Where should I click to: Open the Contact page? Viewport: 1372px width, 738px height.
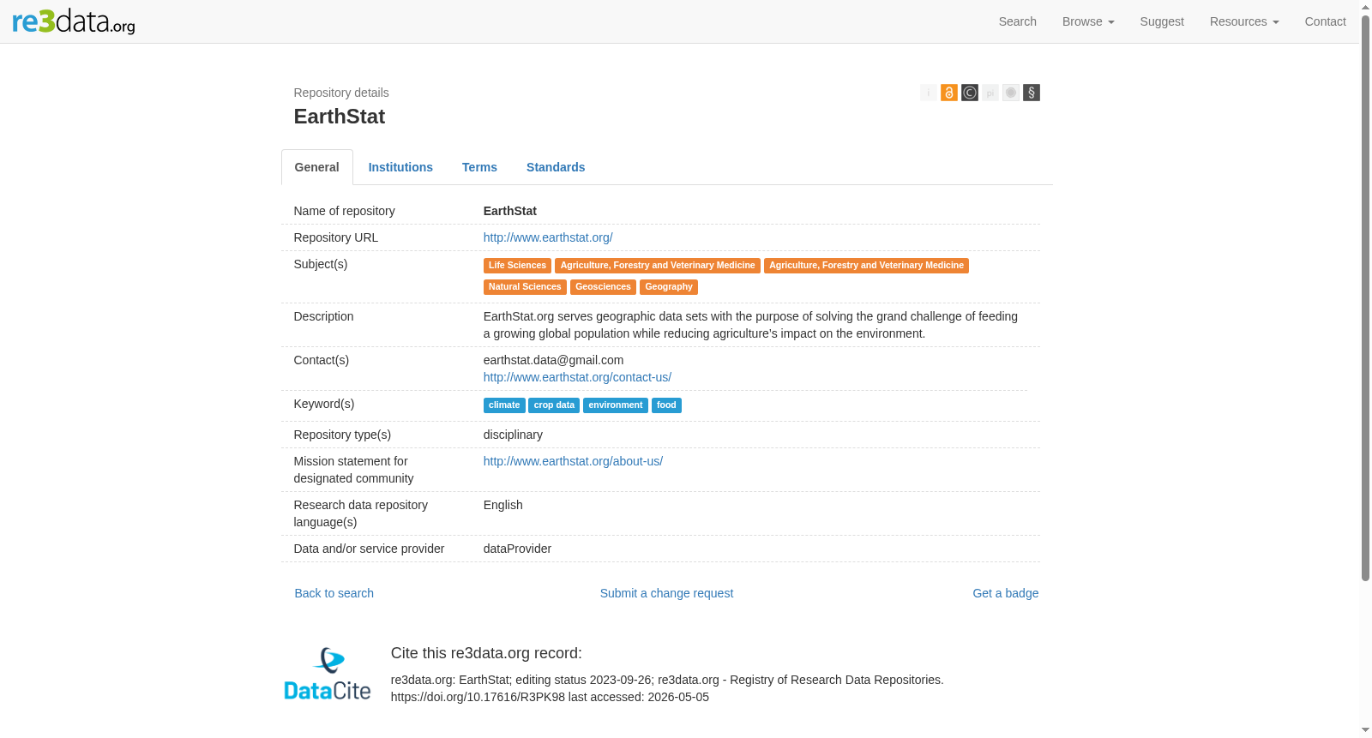point(1326,21)
